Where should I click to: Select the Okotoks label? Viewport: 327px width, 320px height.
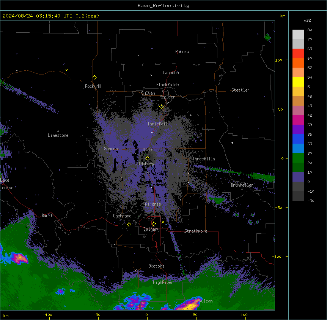[156, 266]
